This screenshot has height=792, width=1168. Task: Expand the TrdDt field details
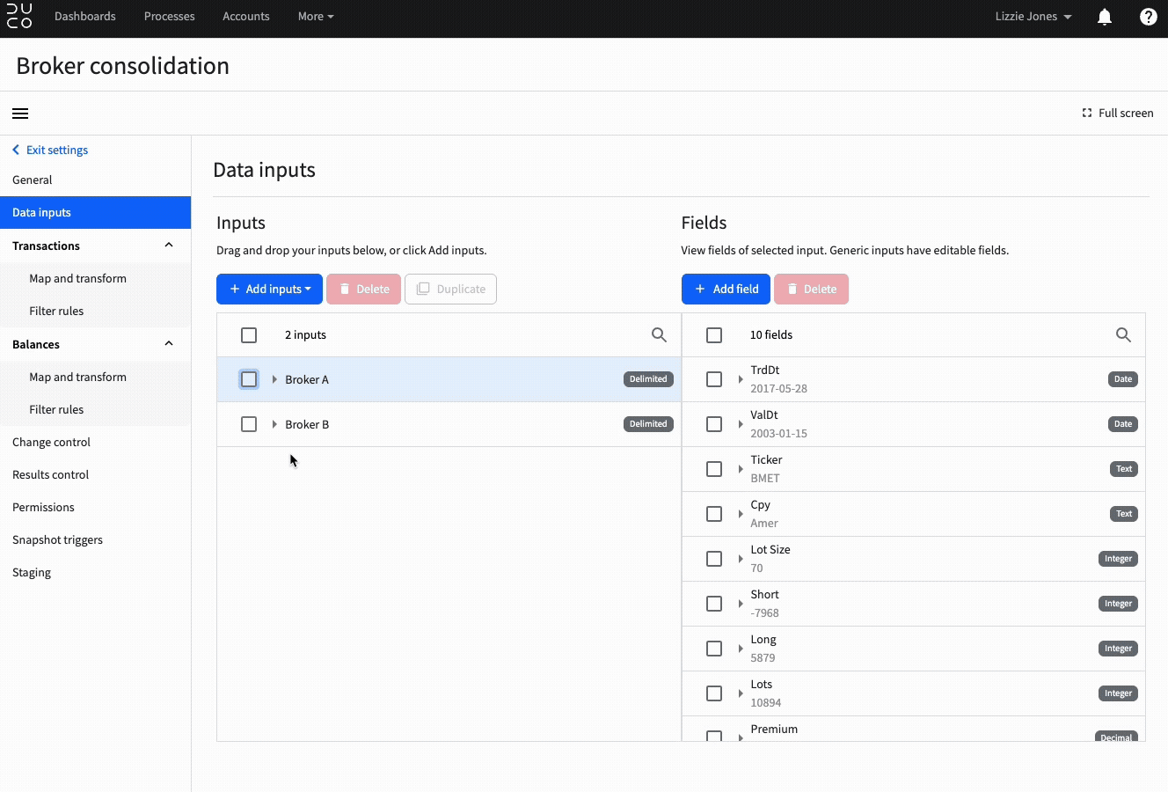pos(741,379)
